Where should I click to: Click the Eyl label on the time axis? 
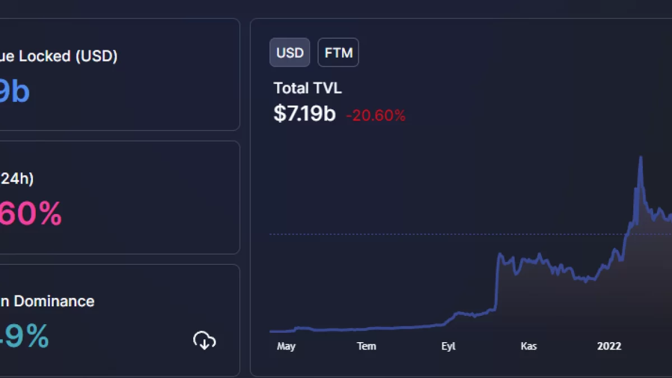click(448, 346)
